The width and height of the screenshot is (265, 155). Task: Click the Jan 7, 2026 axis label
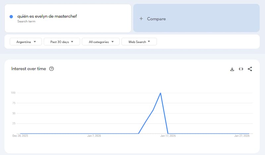(94, 136)
